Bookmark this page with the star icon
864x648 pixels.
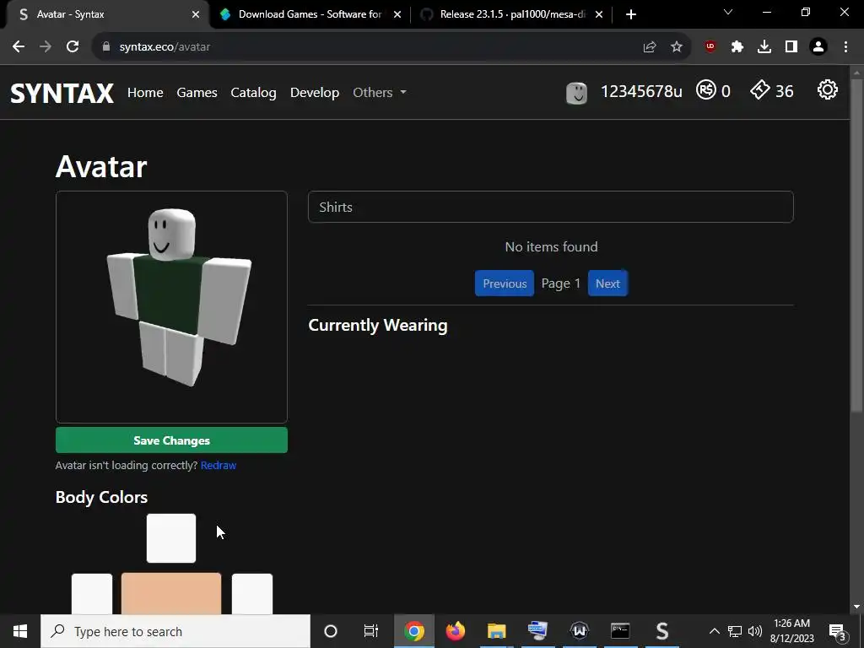tap(677, 47)
